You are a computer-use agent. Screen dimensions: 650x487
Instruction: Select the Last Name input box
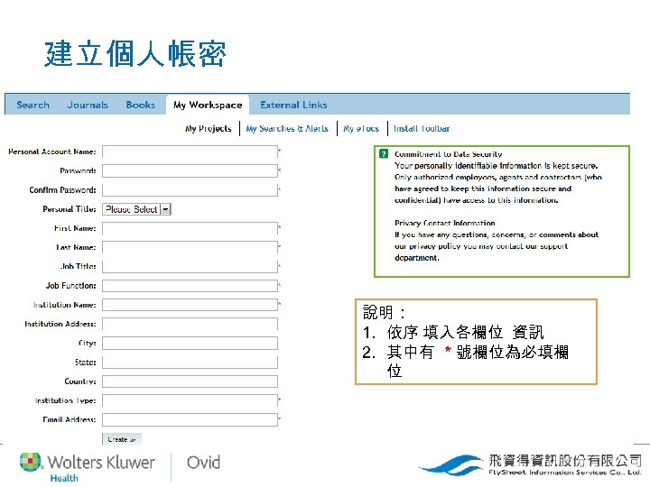[190, 247]
